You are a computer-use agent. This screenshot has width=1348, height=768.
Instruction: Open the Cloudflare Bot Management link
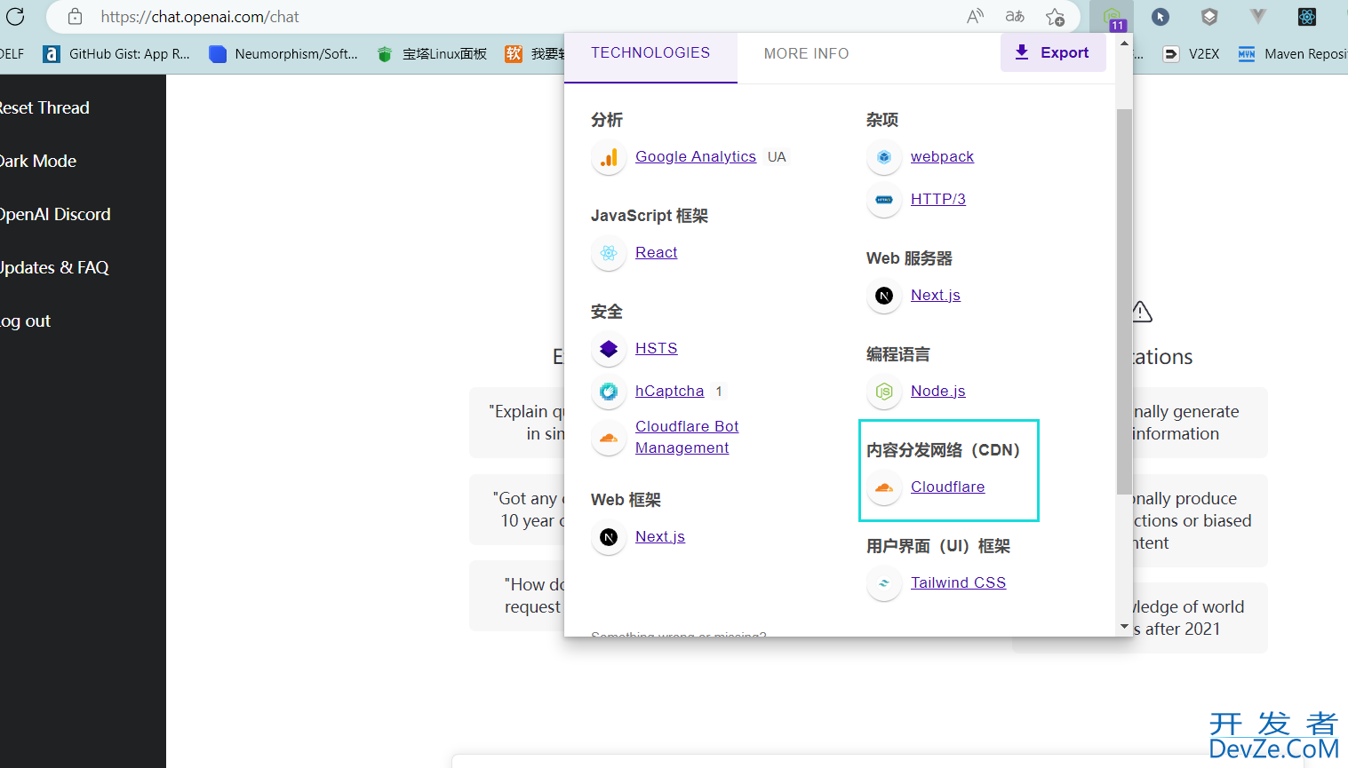coord(687,437)
